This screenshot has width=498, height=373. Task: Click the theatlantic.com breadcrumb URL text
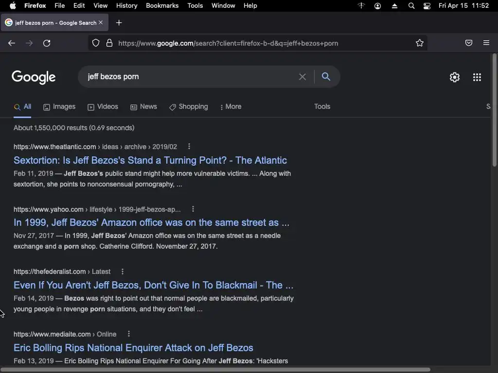pyautogui.click(x=95, y=147)
